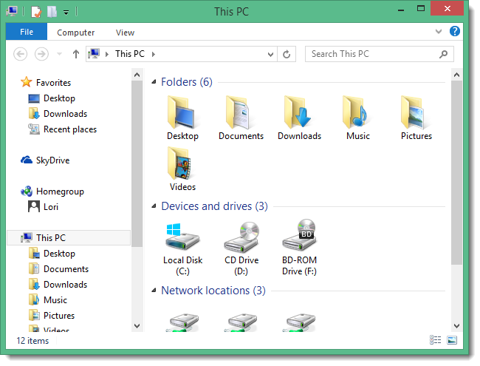Open recent locations dropdown arrow
The height and width of the screenshot is (366, 480).
[59, 54]
